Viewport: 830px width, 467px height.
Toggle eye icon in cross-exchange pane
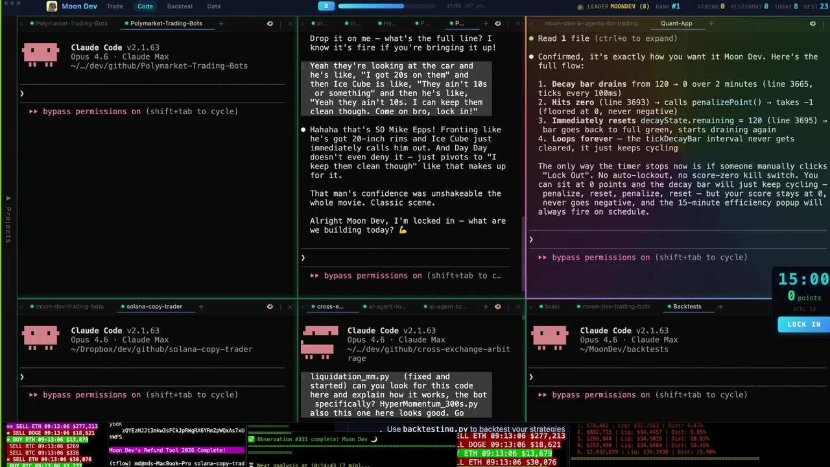[x=498, y=306]
